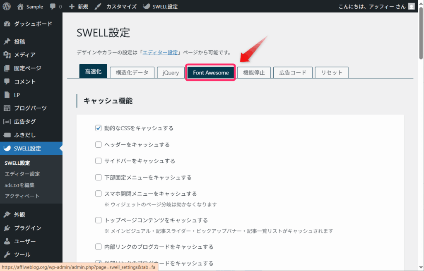Viewport: 424px width, 271px height.
Task: Check 内部リンクのブログカードをキャッシュする
Action: point(99,247)
